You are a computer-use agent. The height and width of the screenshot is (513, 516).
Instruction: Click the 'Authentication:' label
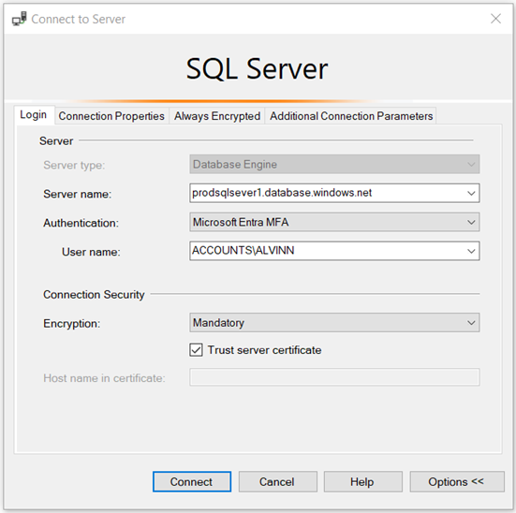click(x=81, y=223)
